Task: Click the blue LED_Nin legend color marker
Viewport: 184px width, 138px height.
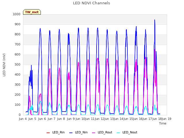Action: 71,133
